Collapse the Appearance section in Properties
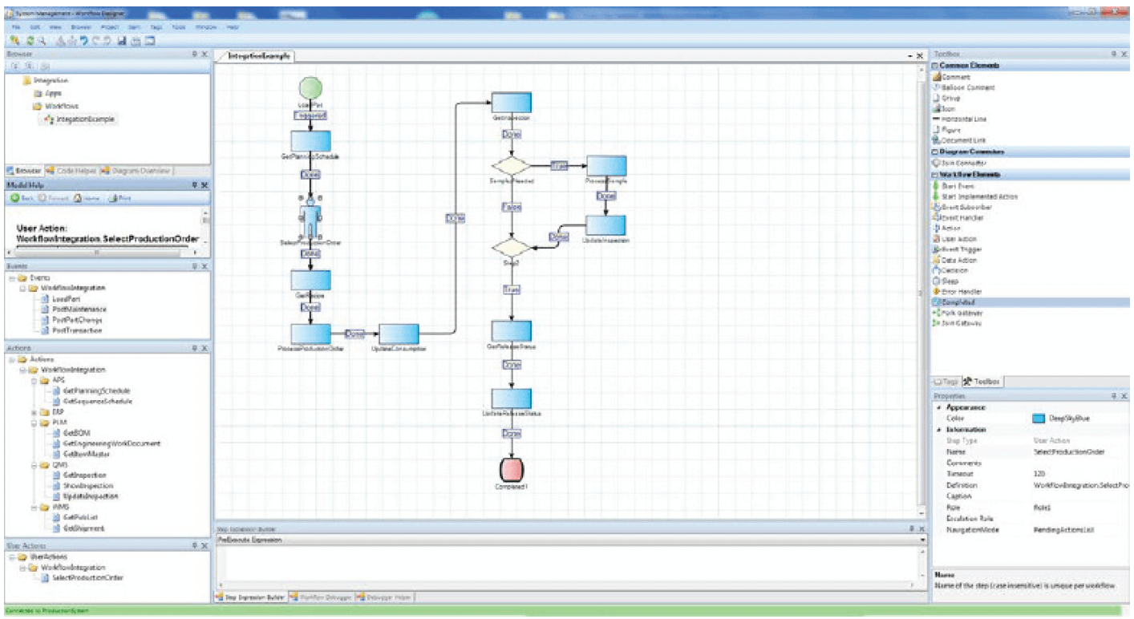1134x619 pixels. 938,407
